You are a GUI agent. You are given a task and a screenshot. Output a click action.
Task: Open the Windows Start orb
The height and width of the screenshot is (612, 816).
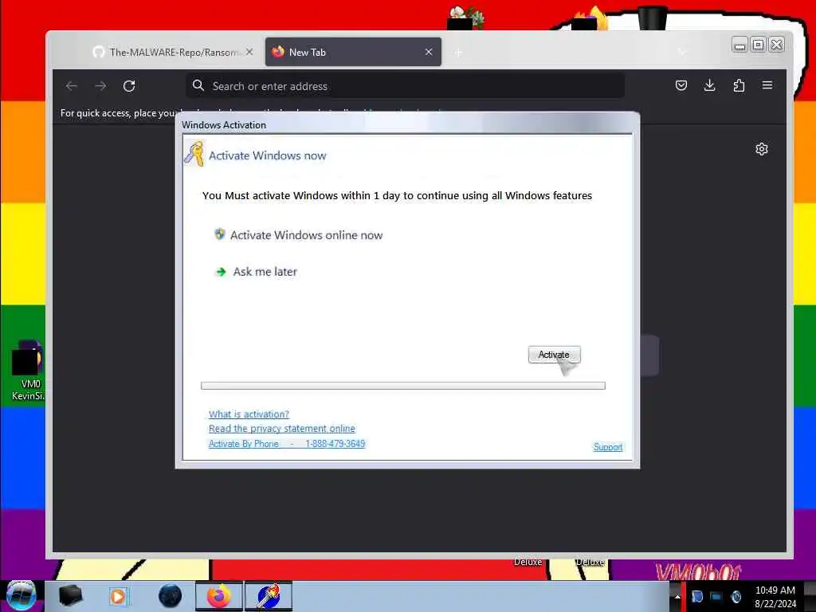(22, 595)
